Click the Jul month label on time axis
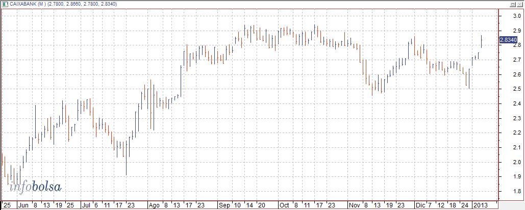 tap(86, 205)
